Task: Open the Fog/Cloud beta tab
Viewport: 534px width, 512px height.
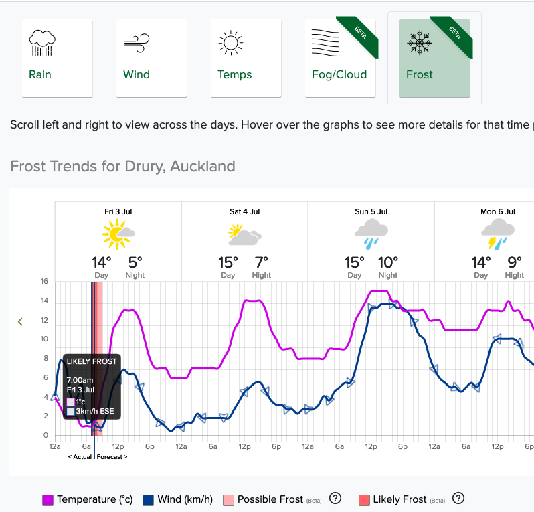Action: [x=340, y=58]
